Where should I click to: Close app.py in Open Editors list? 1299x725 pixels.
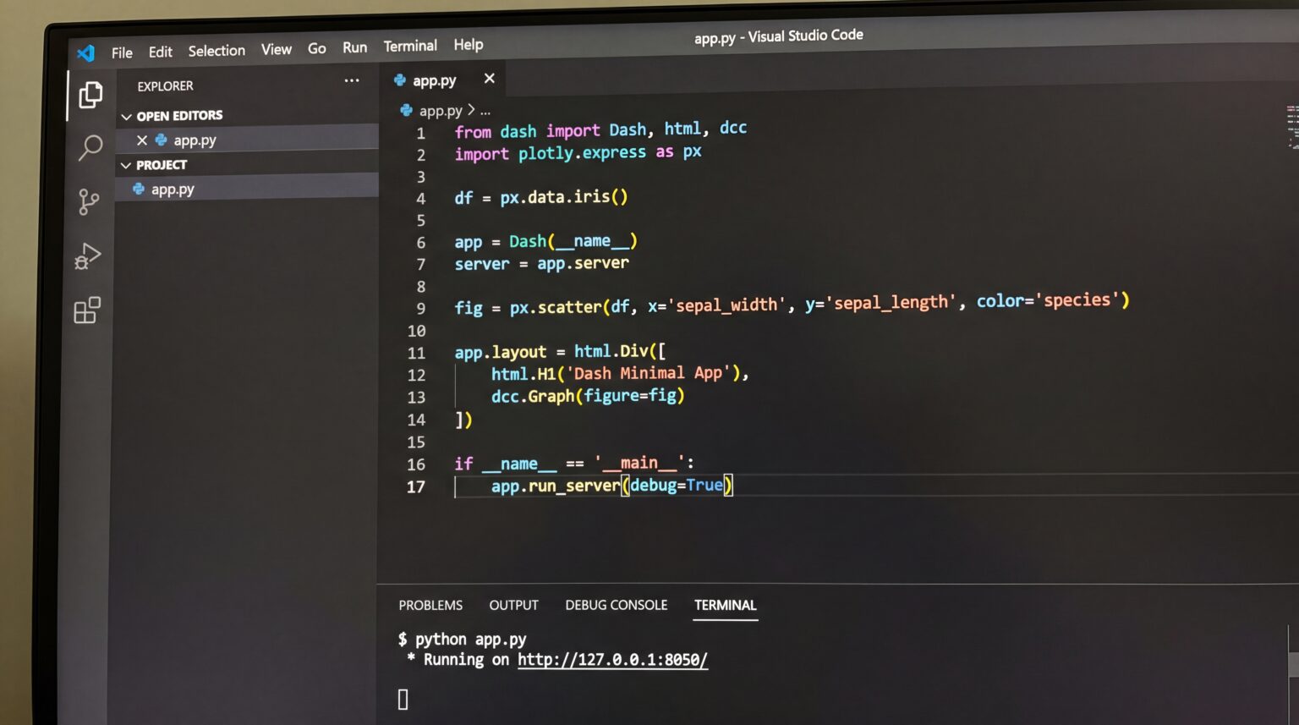[x=142, y=140]
